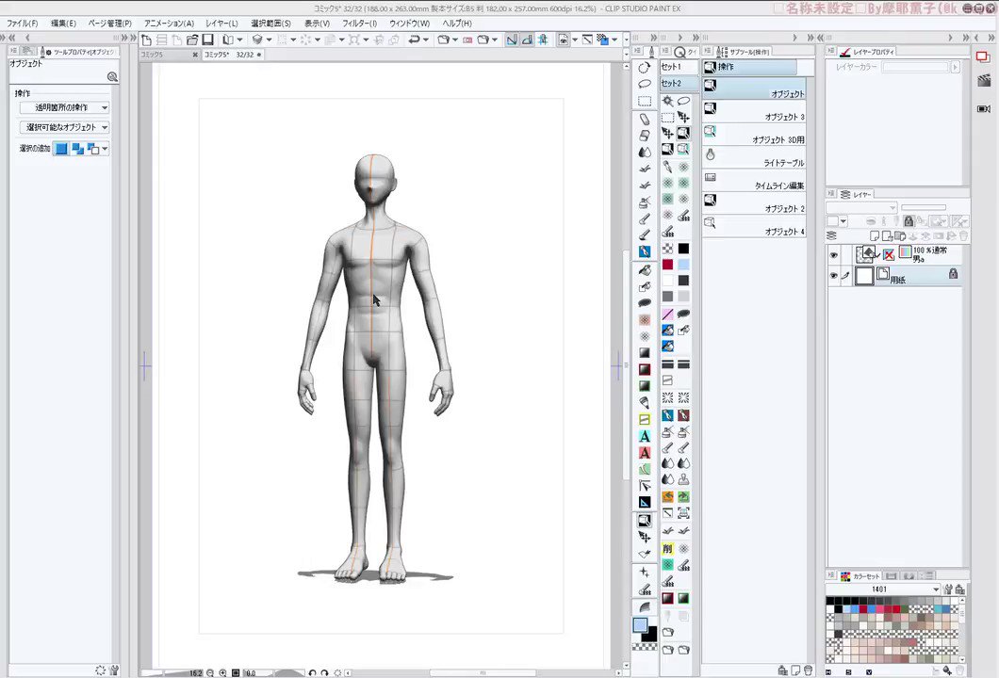The height and width of the screenshot is (678, 999).
Task: Toggle visibility of the 男a 3D layer
Action: tap(833, 254)
